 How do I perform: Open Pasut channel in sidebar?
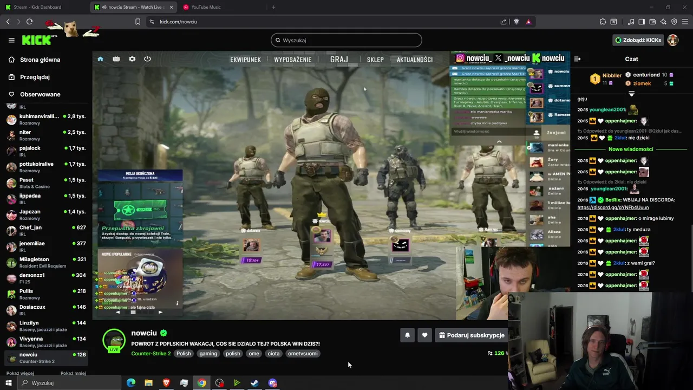pyautogui.click(x=46, y=183)
